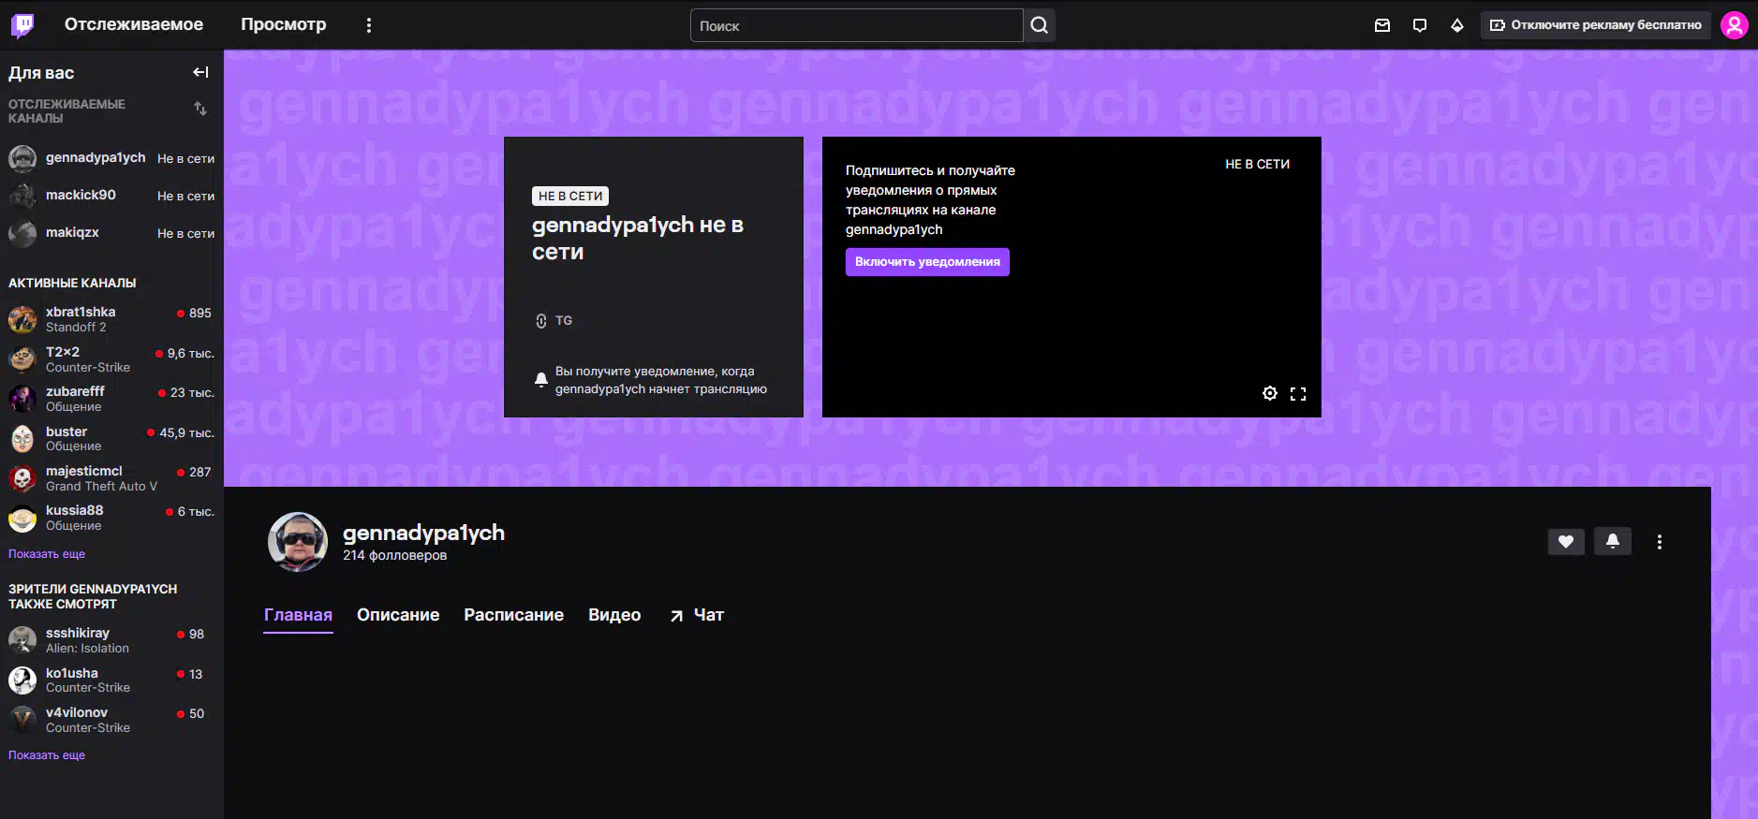
Task: Click 'Counter-Strike' under v4vilonov
Action: coord(88,728)
